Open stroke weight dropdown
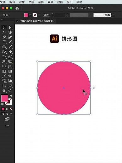 (x=67, y=15)
